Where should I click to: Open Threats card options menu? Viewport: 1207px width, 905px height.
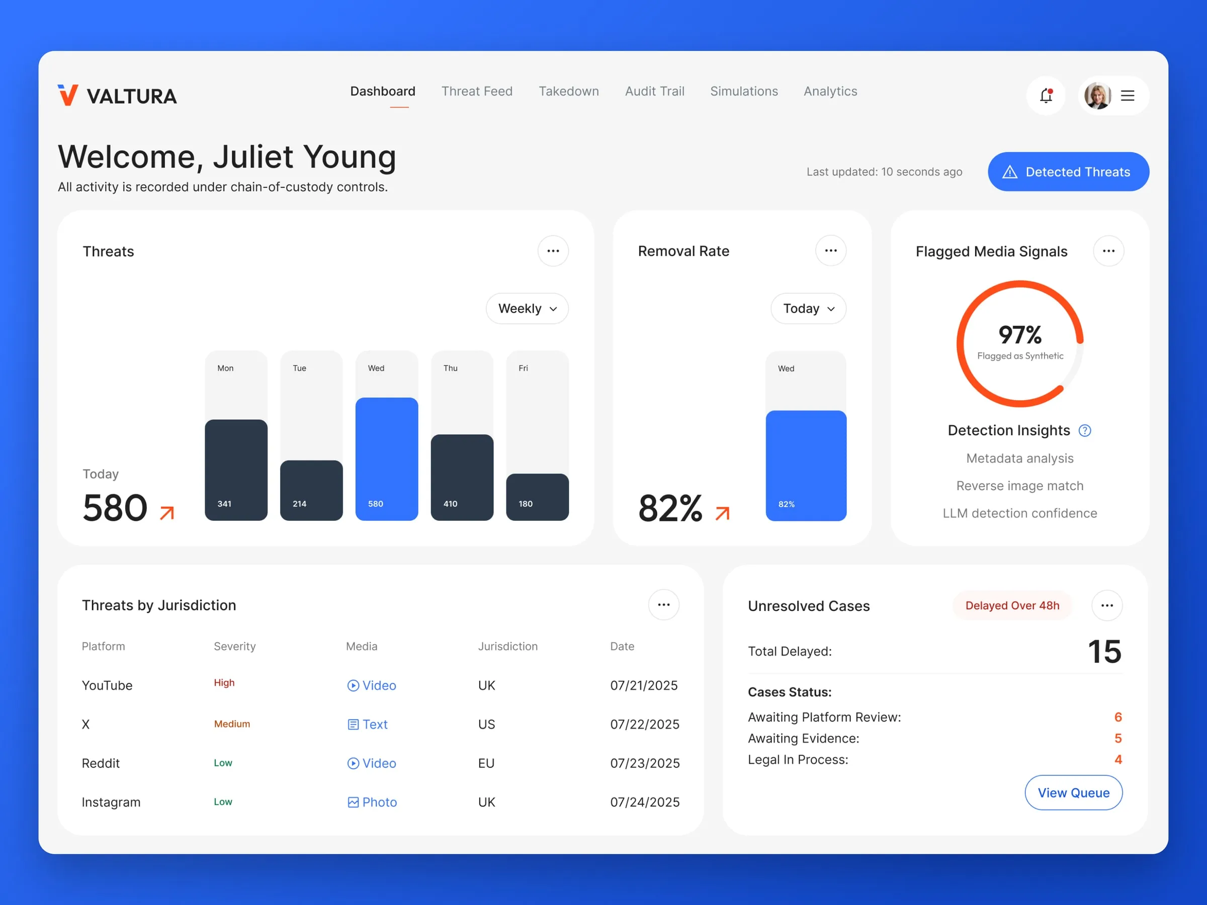(x=553, y=251)
